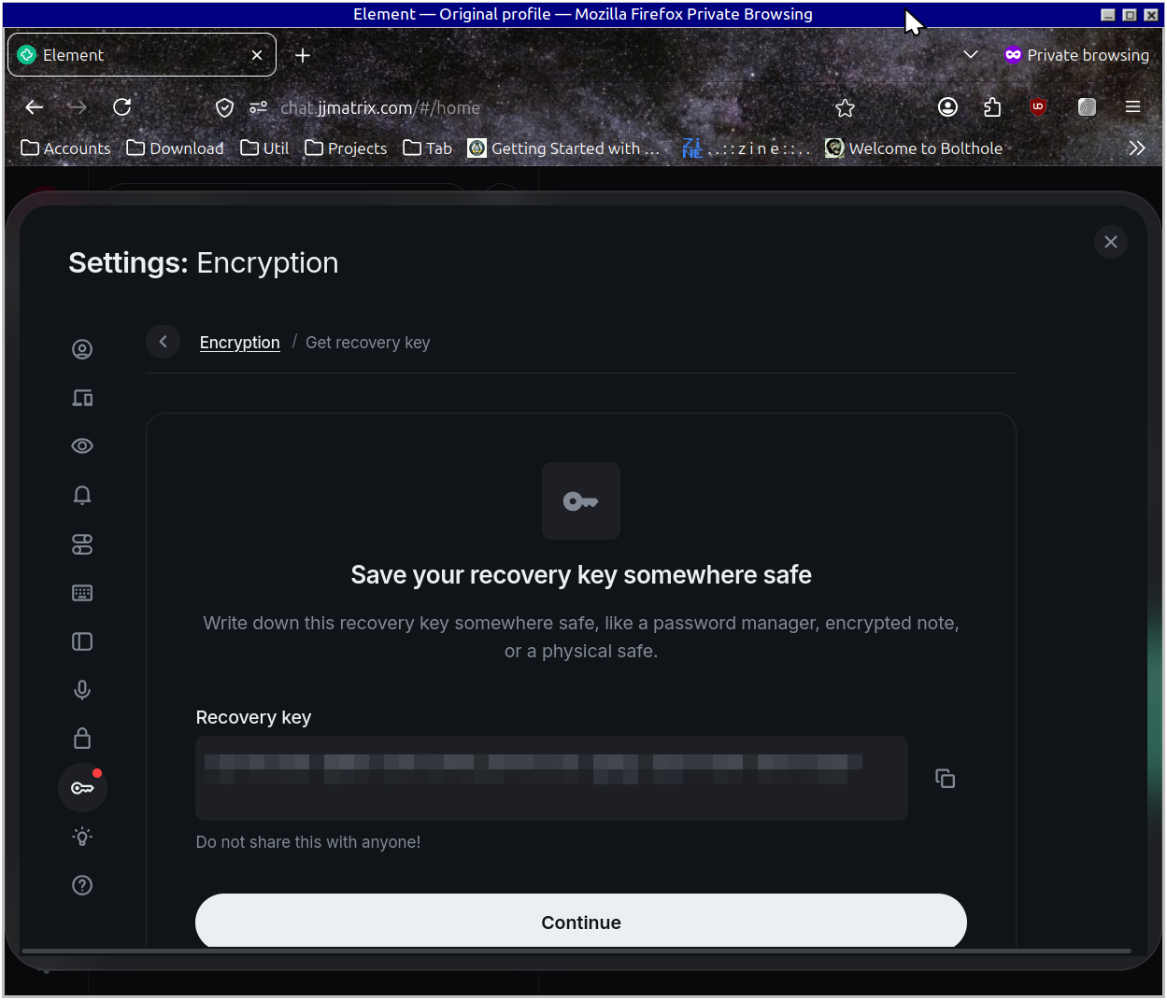The image size is (1167, 1000).
Task: Open the Getting Started with bookmark
Action: [x=564, y=148]
